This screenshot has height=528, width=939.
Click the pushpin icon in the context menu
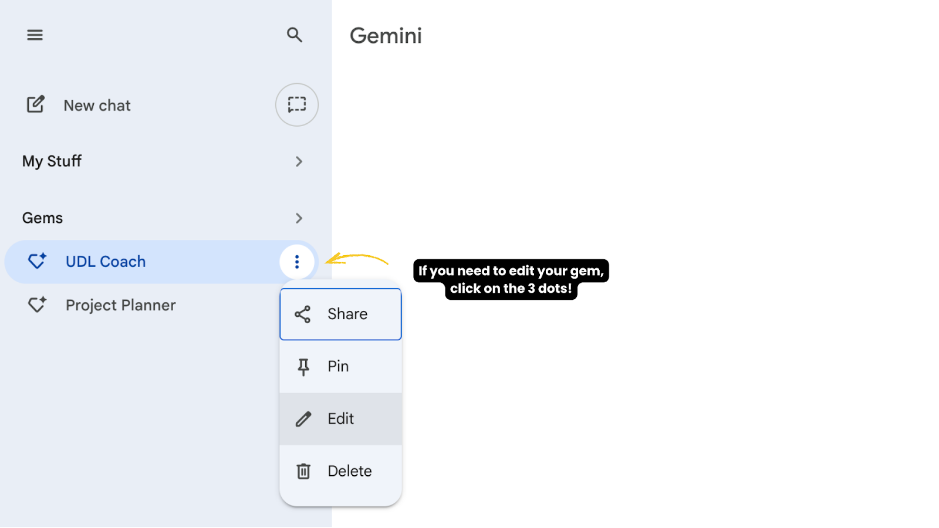coord(303,367)
